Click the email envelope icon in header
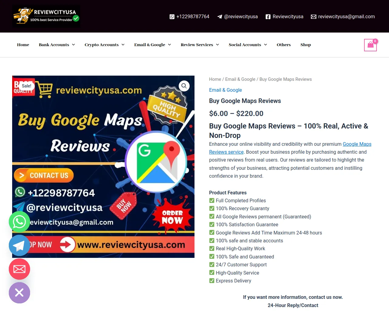 coord(314,17)
